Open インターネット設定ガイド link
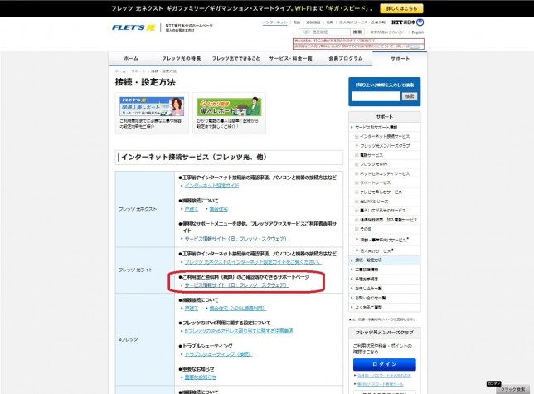Image resolution: width=534 pixels, height=394 pixels. [x=207, y=187]
